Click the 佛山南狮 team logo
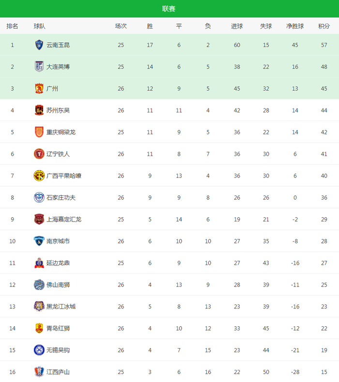Screen dimensions: 339x382 pyautogui.click(x=39, y=285)
